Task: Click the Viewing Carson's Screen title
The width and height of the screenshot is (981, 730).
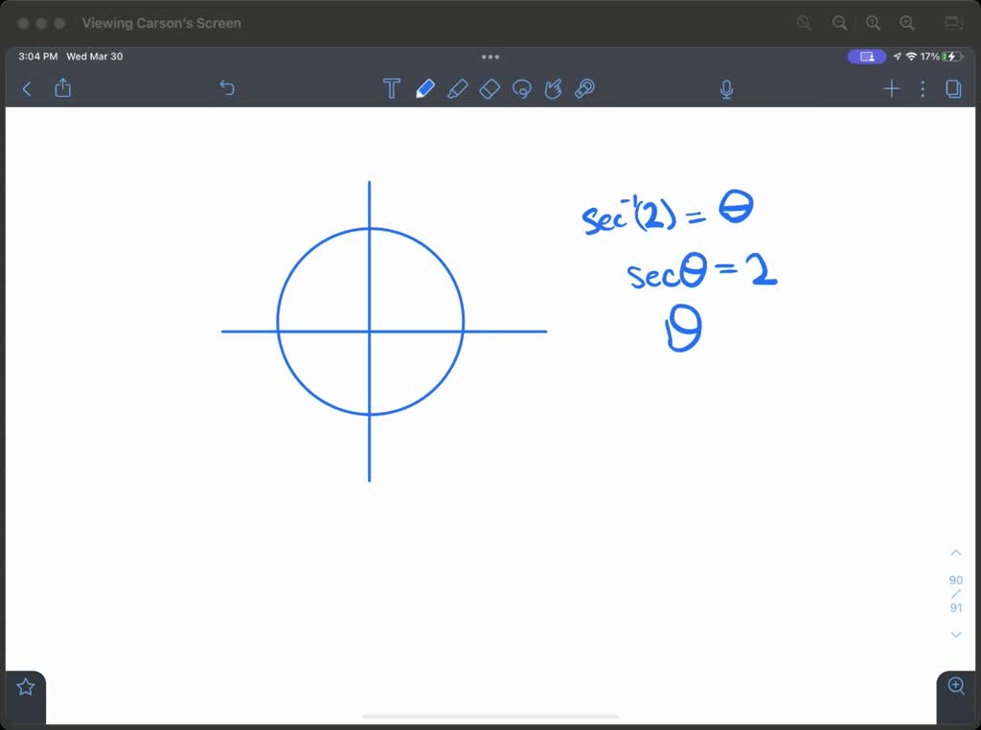Action: [161, 23]
